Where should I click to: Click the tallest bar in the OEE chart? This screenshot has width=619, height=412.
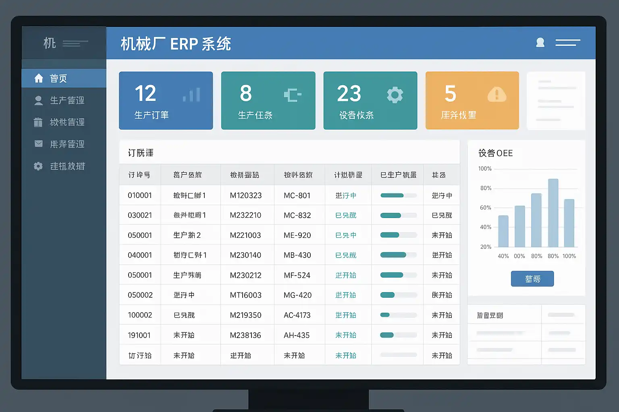tap(553, 213)
